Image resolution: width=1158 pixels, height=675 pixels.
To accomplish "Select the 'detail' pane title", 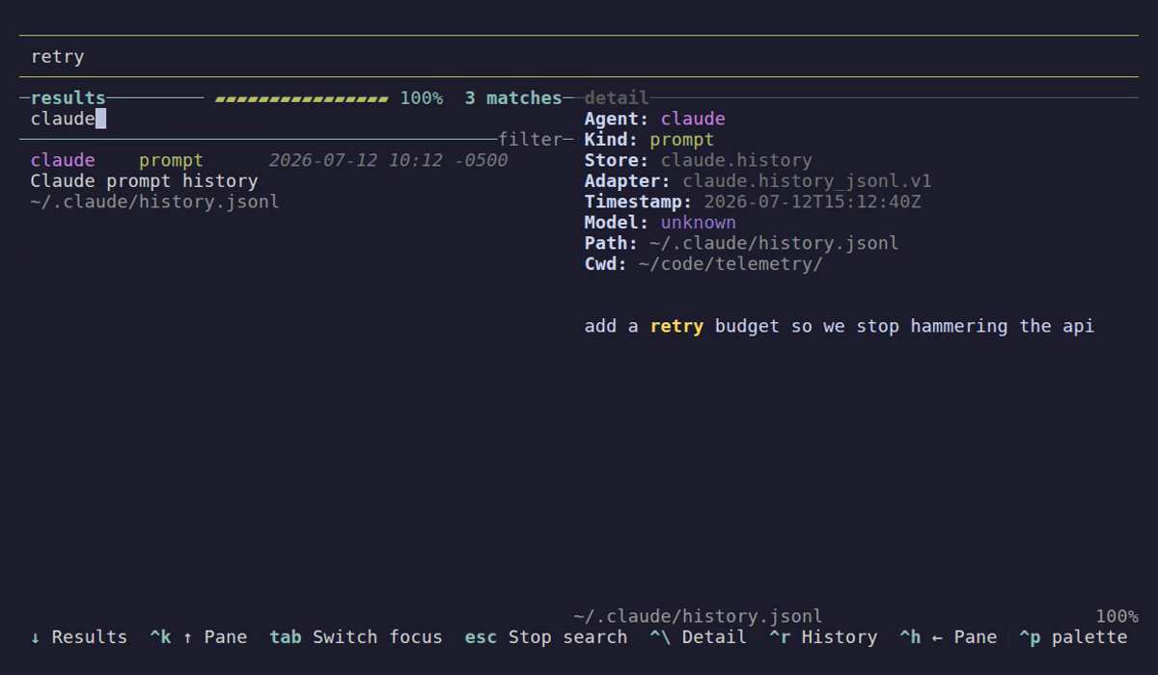I will 617,97.
